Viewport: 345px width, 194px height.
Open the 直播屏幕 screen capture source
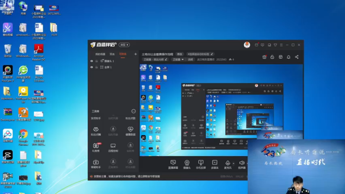click(x=173, y=164)
